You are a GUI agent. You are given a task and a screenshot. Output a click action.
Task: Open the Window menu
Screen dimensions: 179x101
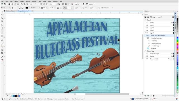[x=55, y=1]
